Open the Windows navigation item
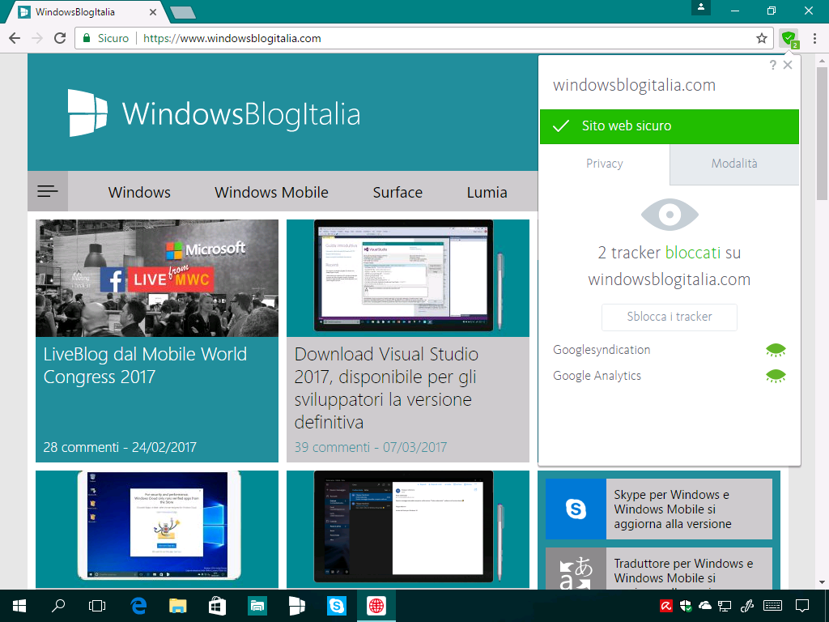829x622 pixels. pos(139,192)
